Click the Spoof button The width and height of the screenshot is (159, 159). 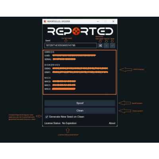point(80,103)
